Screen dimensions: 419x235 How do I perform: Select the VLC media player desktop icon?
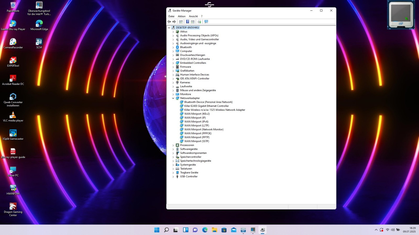[13, 117]
